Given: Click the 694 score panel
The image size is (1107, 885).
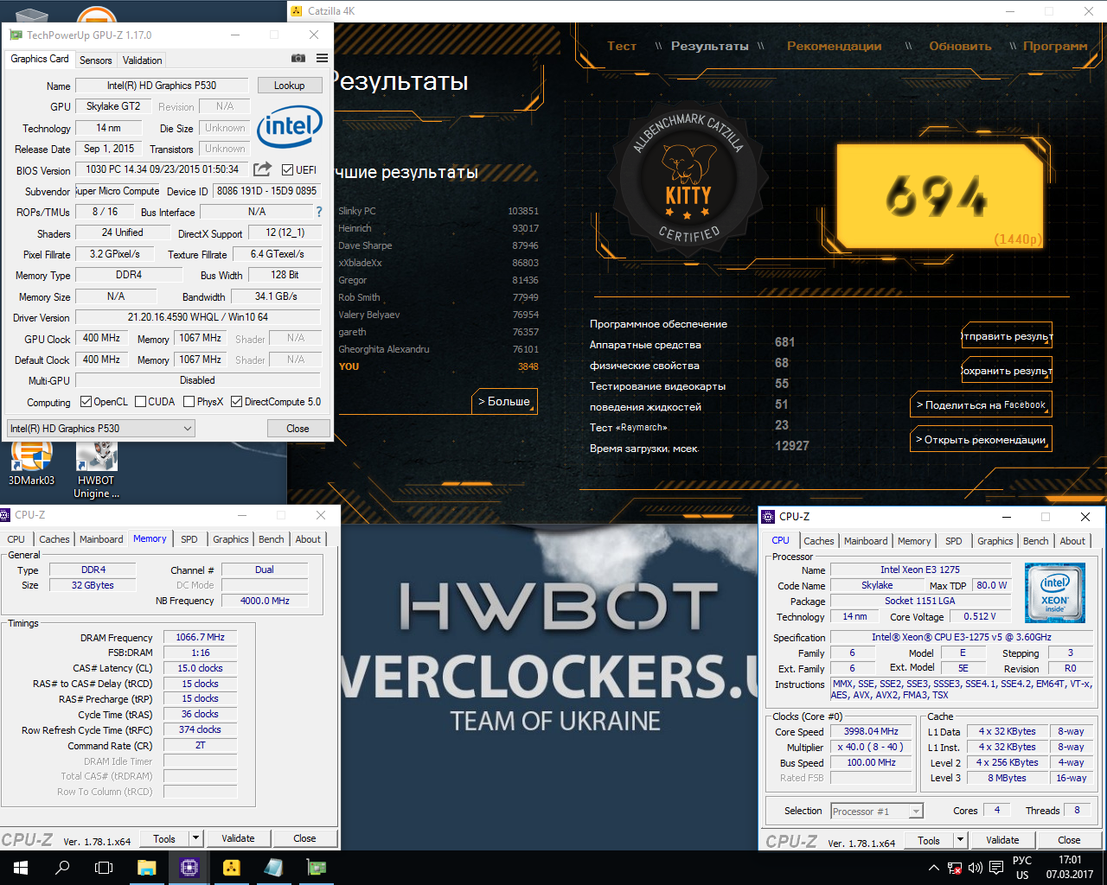Looking at the screenshot, I should click(939, 196).
